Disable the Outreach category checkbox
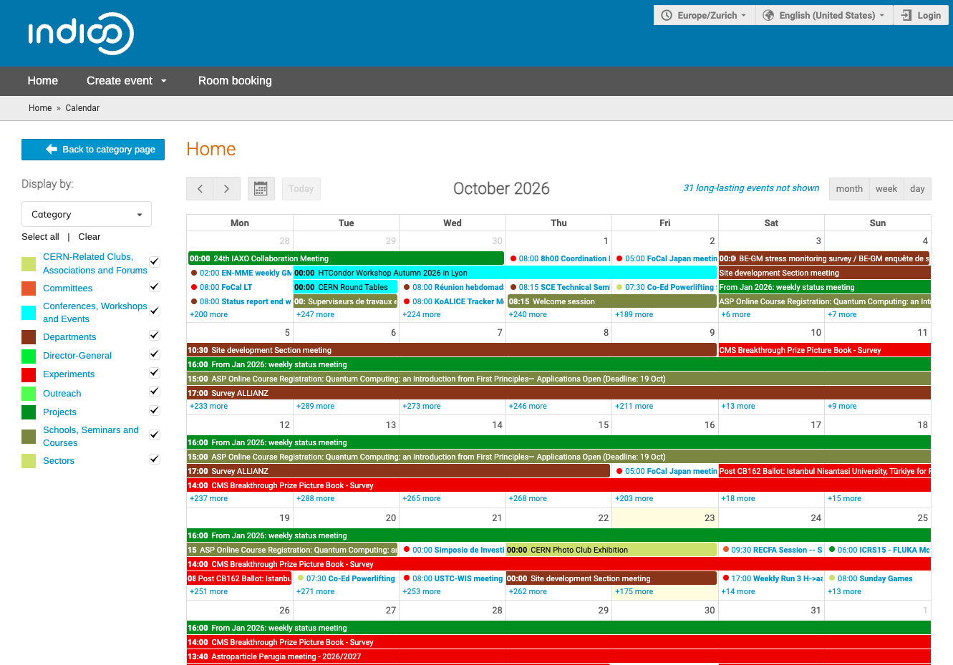The width and height of the screenshot is (953, 665). click(x=154, y=392)
